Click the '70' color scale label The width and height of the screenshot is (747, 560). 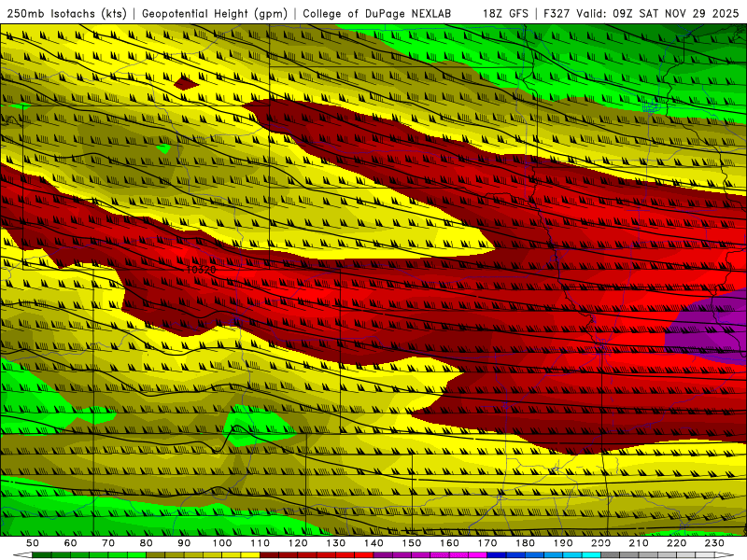[x=108, y=543]
